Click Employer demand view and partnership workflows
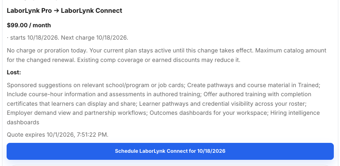The height and width of the screenshot is (166, 340). point(77,113)
